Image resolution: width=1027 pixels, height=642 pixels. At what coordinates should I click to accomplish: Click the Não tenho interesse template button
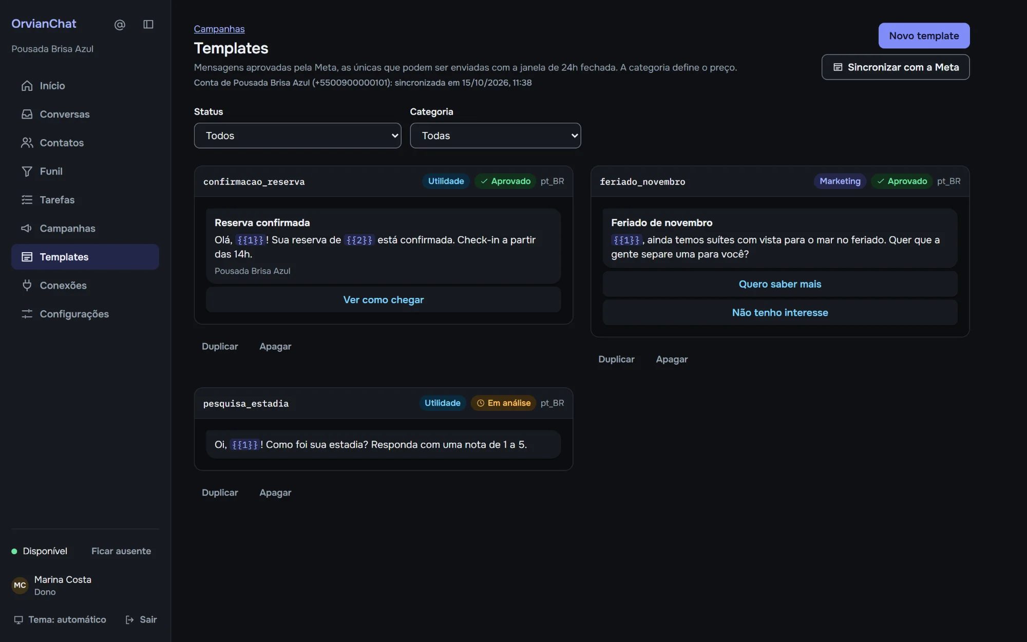pos(779,312)
